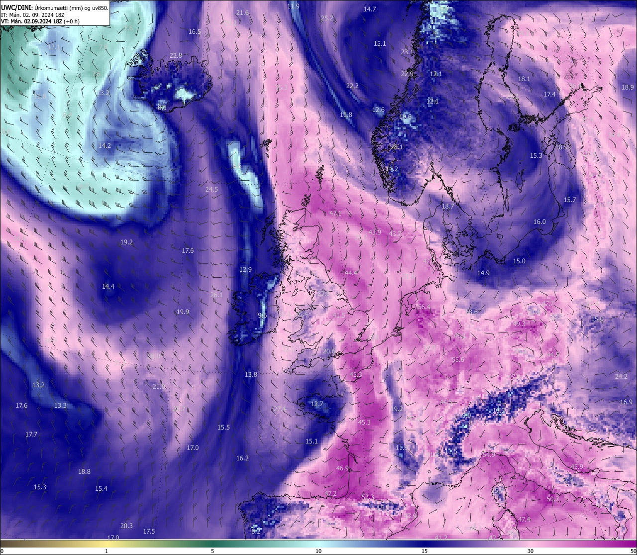Screen dimensions: 637x555
Task: Click the colour scale tick labelled 5
Action: (212, 551)
